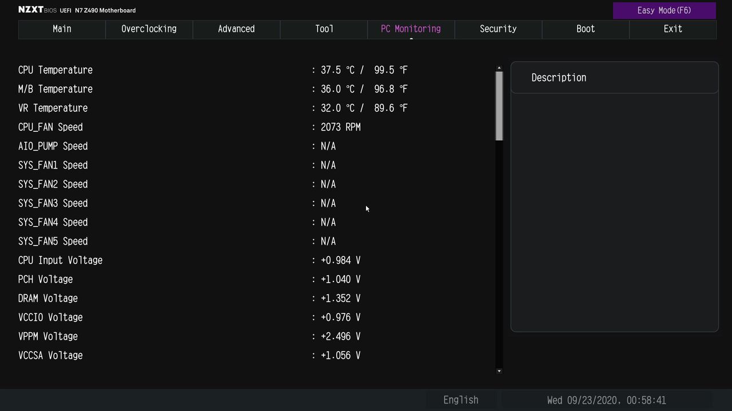Click the NZXT BIOS logo
The image size is (732, 411).
point(37,10)
